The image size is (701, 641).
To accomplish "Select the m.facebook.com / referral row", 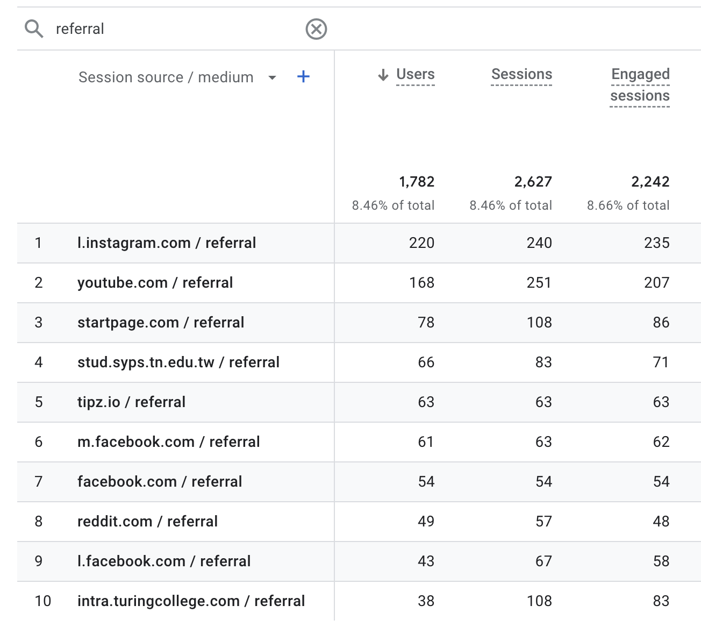I will click(359, 442).
